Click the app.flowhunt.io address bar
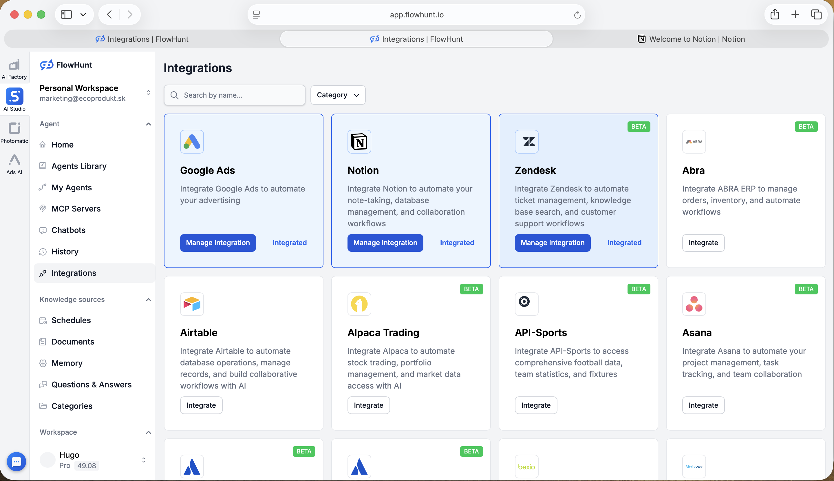Image resolution: width=834 pixels, height=481 pixels. [x=416, y=14]
